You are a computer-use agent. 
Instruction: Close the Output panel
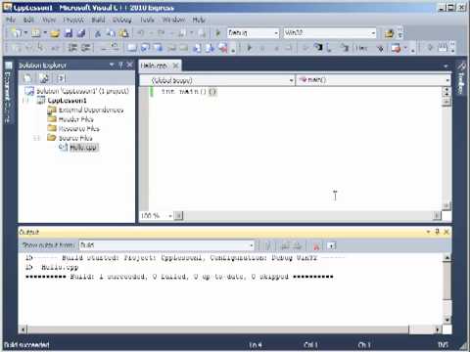coord(446,232)
